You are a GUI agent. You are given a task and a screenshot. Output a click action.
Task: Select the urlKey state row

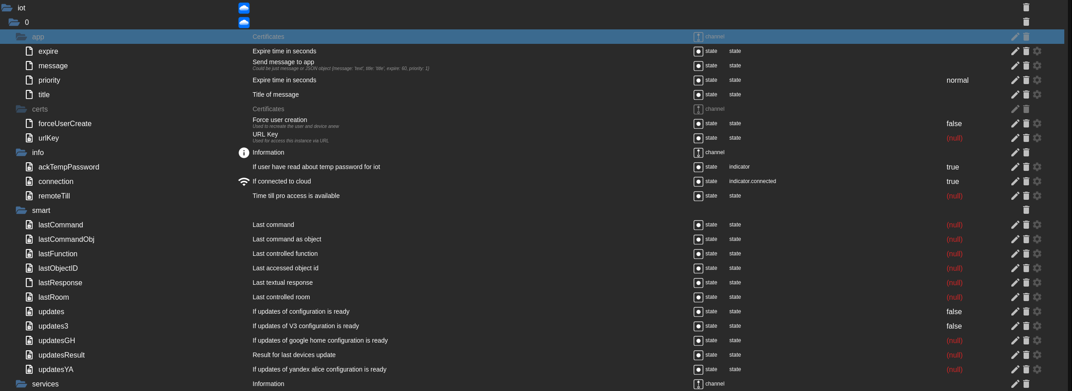pos(48,138)
